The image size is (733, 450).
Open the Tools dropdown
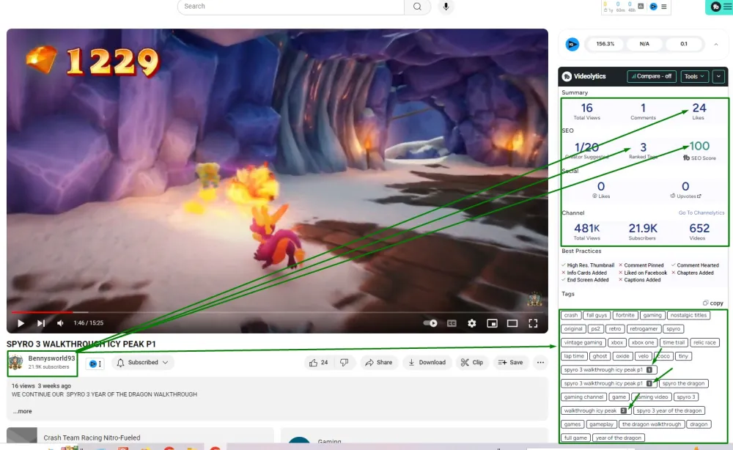(x=694, y=76)
